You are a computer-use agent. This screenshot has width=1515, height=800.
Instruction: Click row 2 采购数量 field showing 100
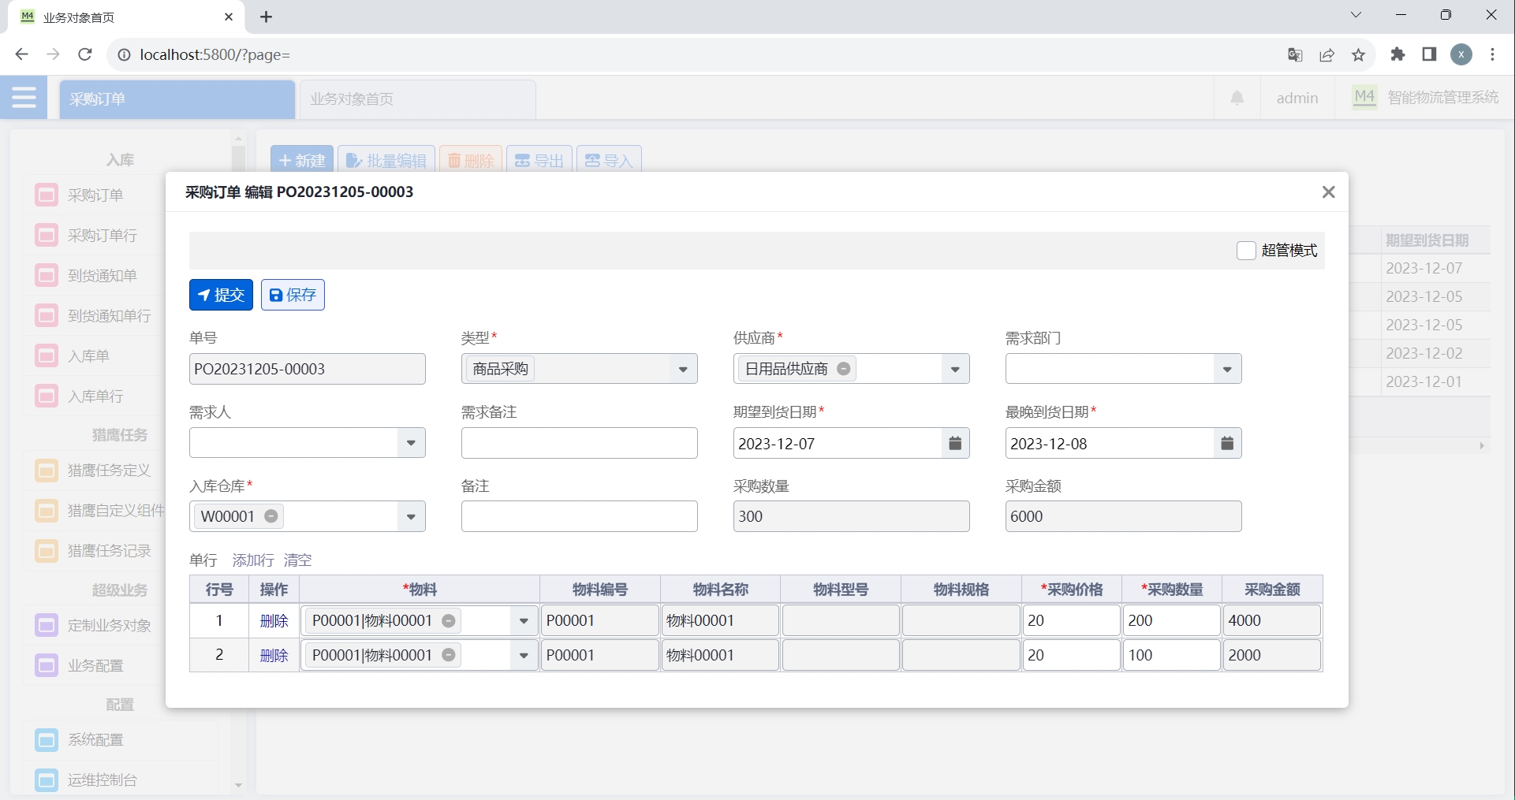[1171, 655]
